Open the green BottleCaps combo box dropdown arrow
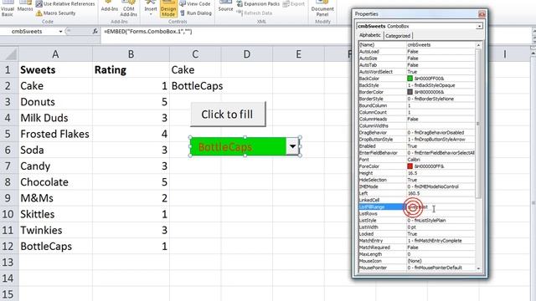This screenshot has height=301, width=536. (292, 147)
